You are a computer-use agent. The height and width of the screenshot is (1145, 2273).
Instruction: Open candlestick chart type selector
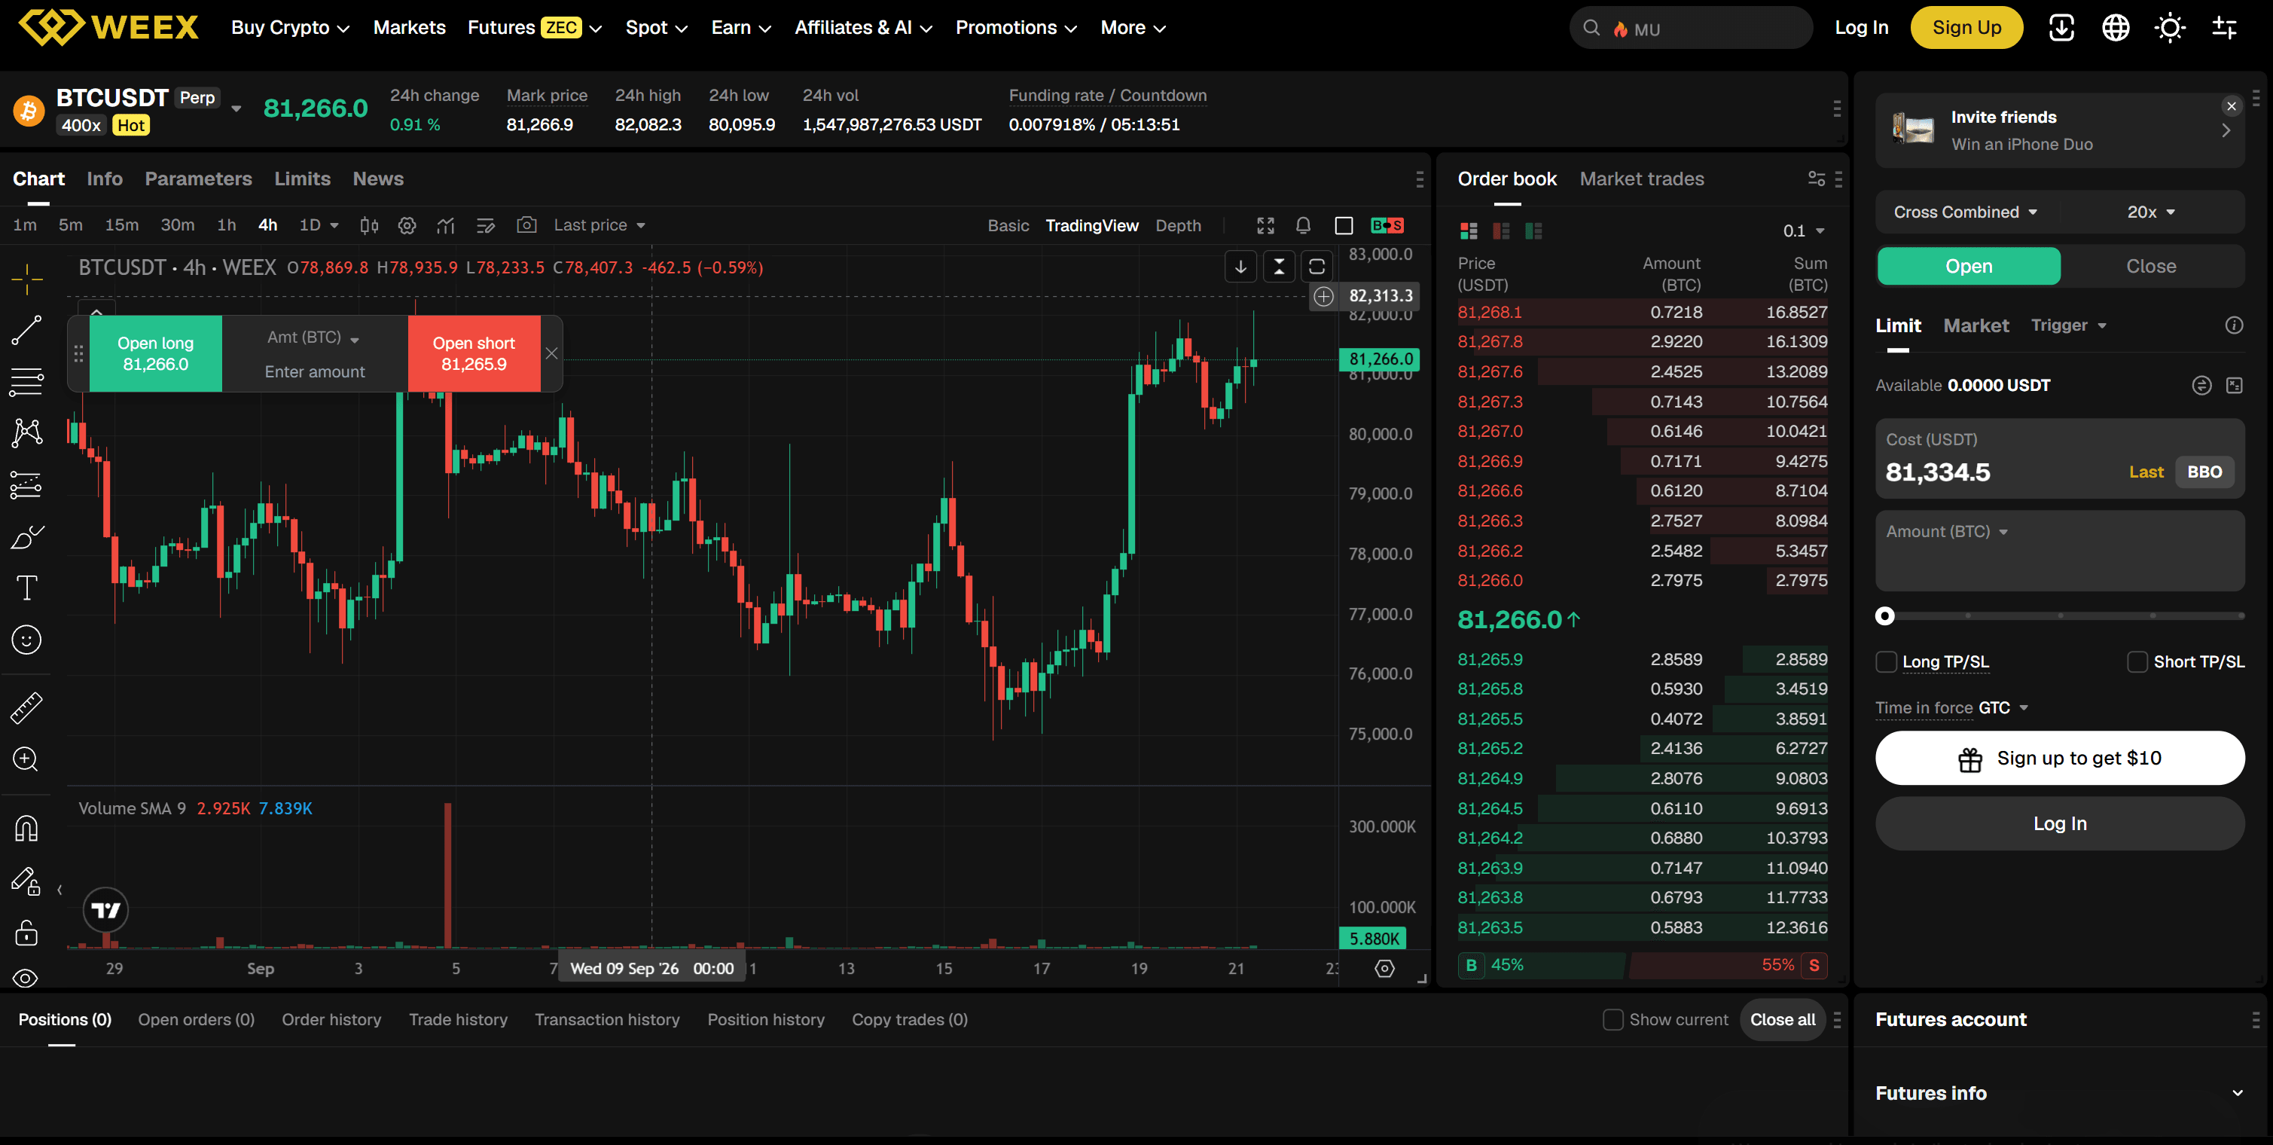point(369,226)
